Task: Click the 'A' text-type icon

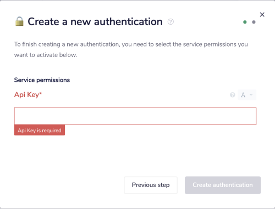Action: click(x=243, y=95)
